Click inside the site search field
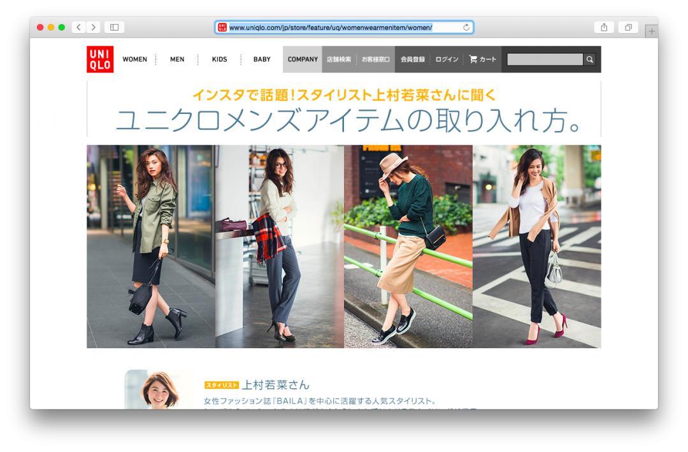Viewport: 688px width, 452px height. (544, 59)
